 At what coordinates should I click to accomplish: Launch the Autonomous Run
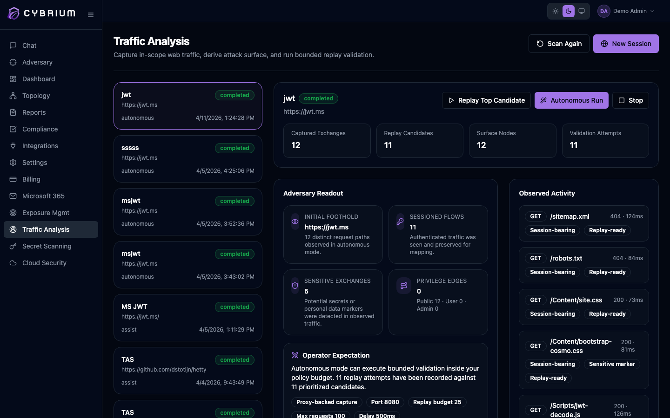(x=571, y=100)
